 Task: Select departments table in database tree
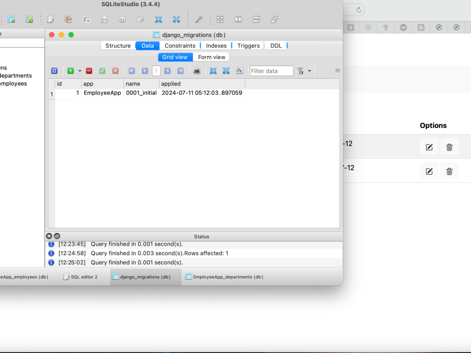[16, 76]
